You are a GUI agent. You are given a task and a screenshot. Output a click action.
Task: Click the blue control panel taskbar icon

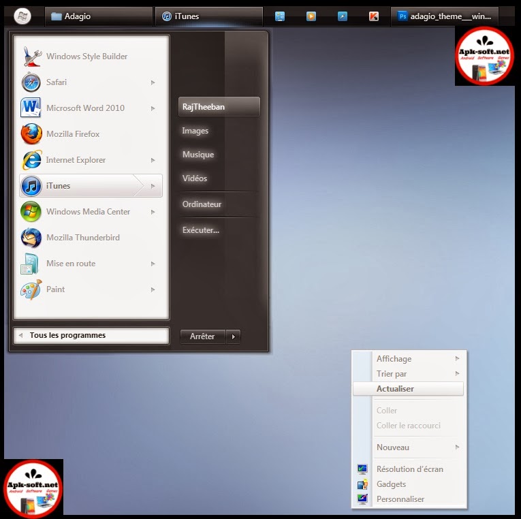(x=280, y=16)
